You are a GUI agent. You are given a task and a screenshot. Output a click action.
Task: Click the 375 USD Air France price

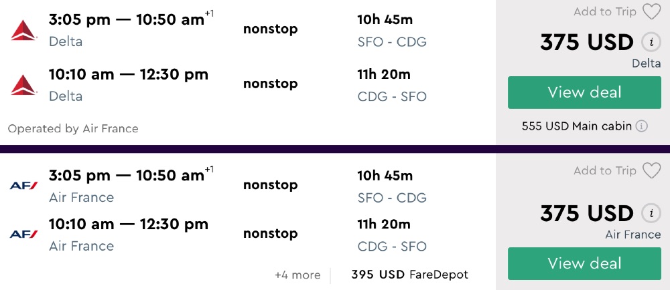coord(586,214)
